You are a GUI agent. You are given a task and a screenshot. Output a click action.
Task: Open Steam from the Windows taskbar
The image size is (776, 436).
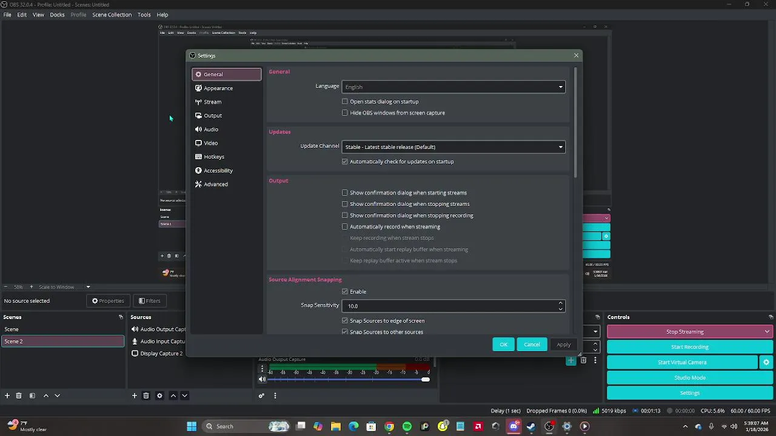[531, 426]
